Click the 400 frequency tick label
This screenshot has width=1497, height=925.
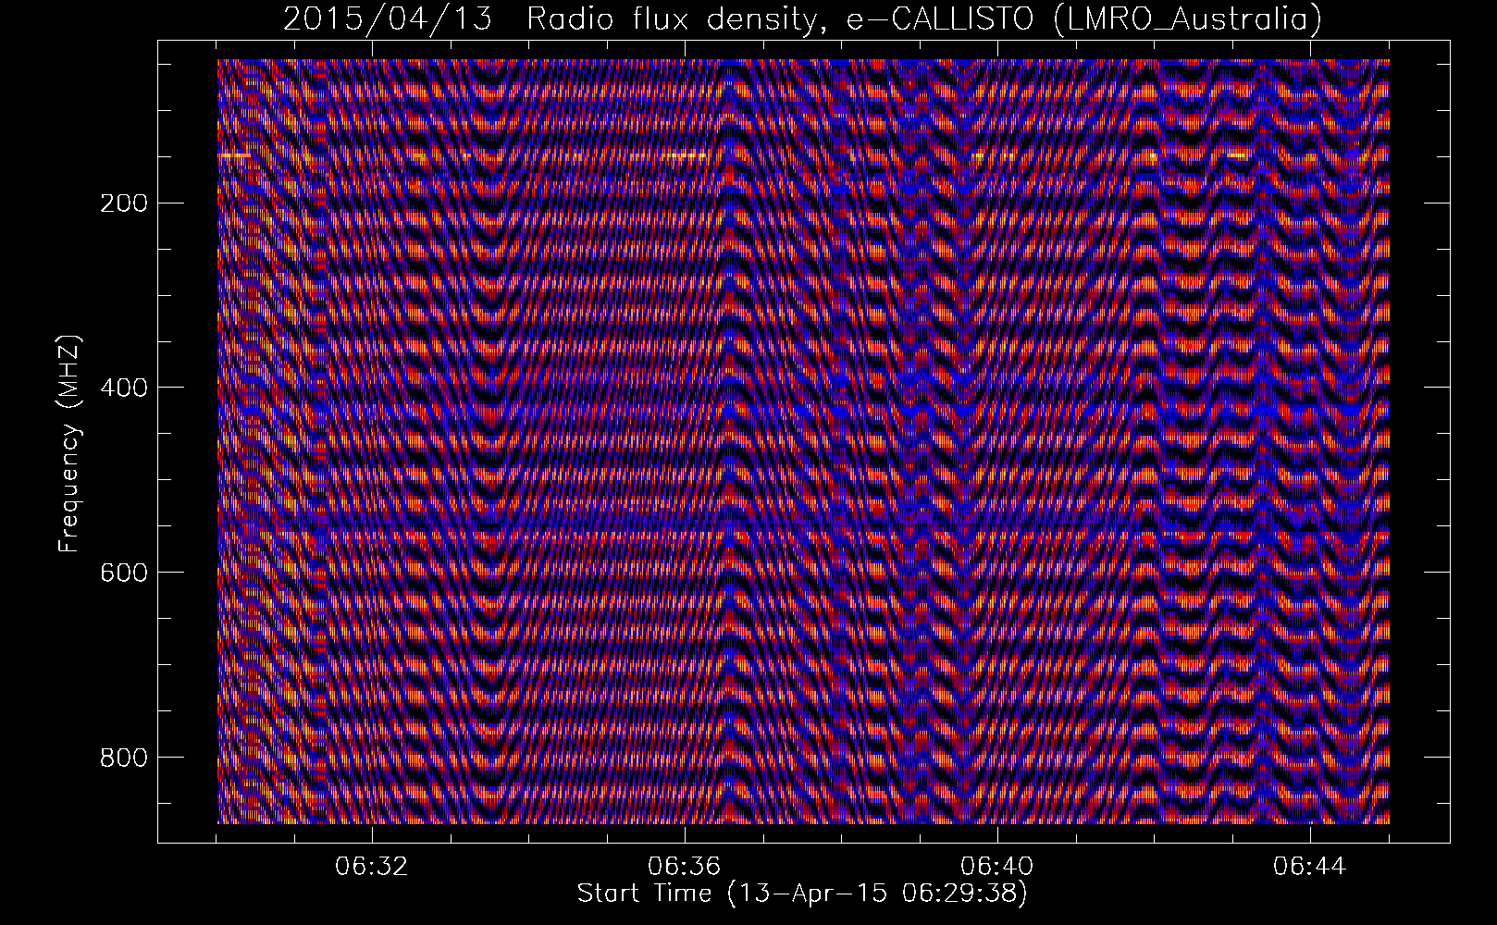(122, 387)
